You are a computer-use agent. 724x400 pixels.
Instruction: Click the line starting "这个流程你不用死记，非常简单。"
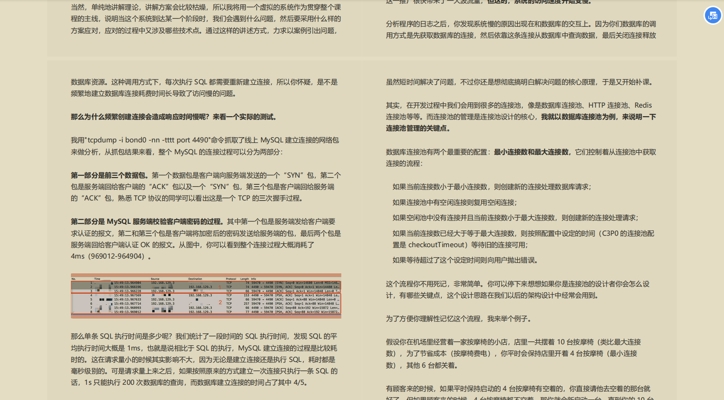pyautogui.click(x=518, y=284)
